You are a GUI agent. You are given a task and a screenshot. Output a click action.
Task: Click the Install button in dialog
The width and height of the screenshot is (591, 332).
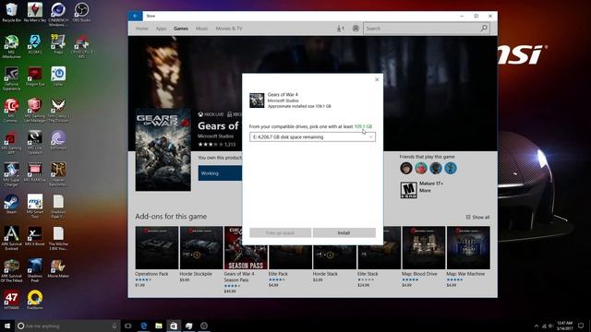[x=344, y=233]
